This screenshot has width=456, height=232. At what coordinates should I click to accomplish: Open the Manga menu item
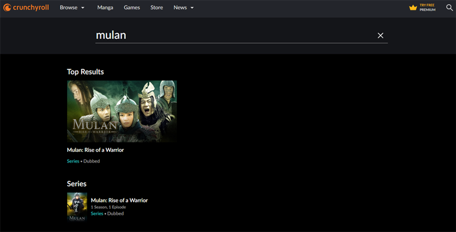pyautogui.click(x=105, y=8)
